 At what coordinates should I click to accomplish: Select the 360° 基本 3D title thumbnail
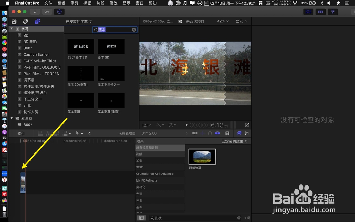pos(81,46)
